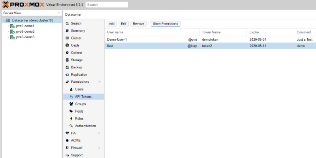
Task: Click the Backup floppy disk icon
Action: tap(68, 68)
